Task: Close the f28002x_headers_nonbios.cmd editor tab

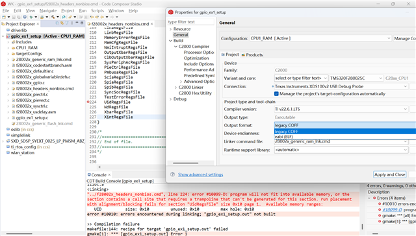Action: coord(151,24)
